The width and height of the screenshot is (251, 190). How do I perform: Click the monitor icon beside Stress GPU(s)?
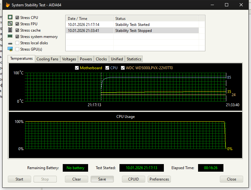10,49
